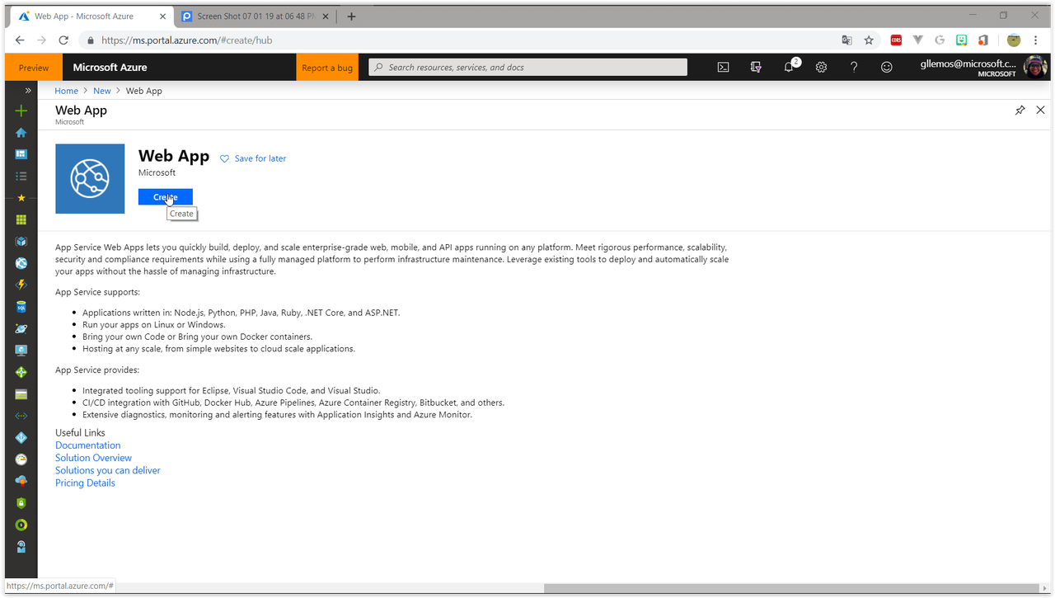
Task: Click the browser Forward arrow
Action: coord(41,40)
